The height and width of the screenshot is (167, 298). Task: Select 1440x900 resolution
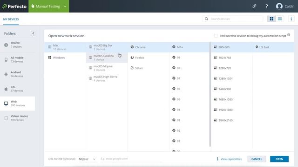click(x=232, y=89)
